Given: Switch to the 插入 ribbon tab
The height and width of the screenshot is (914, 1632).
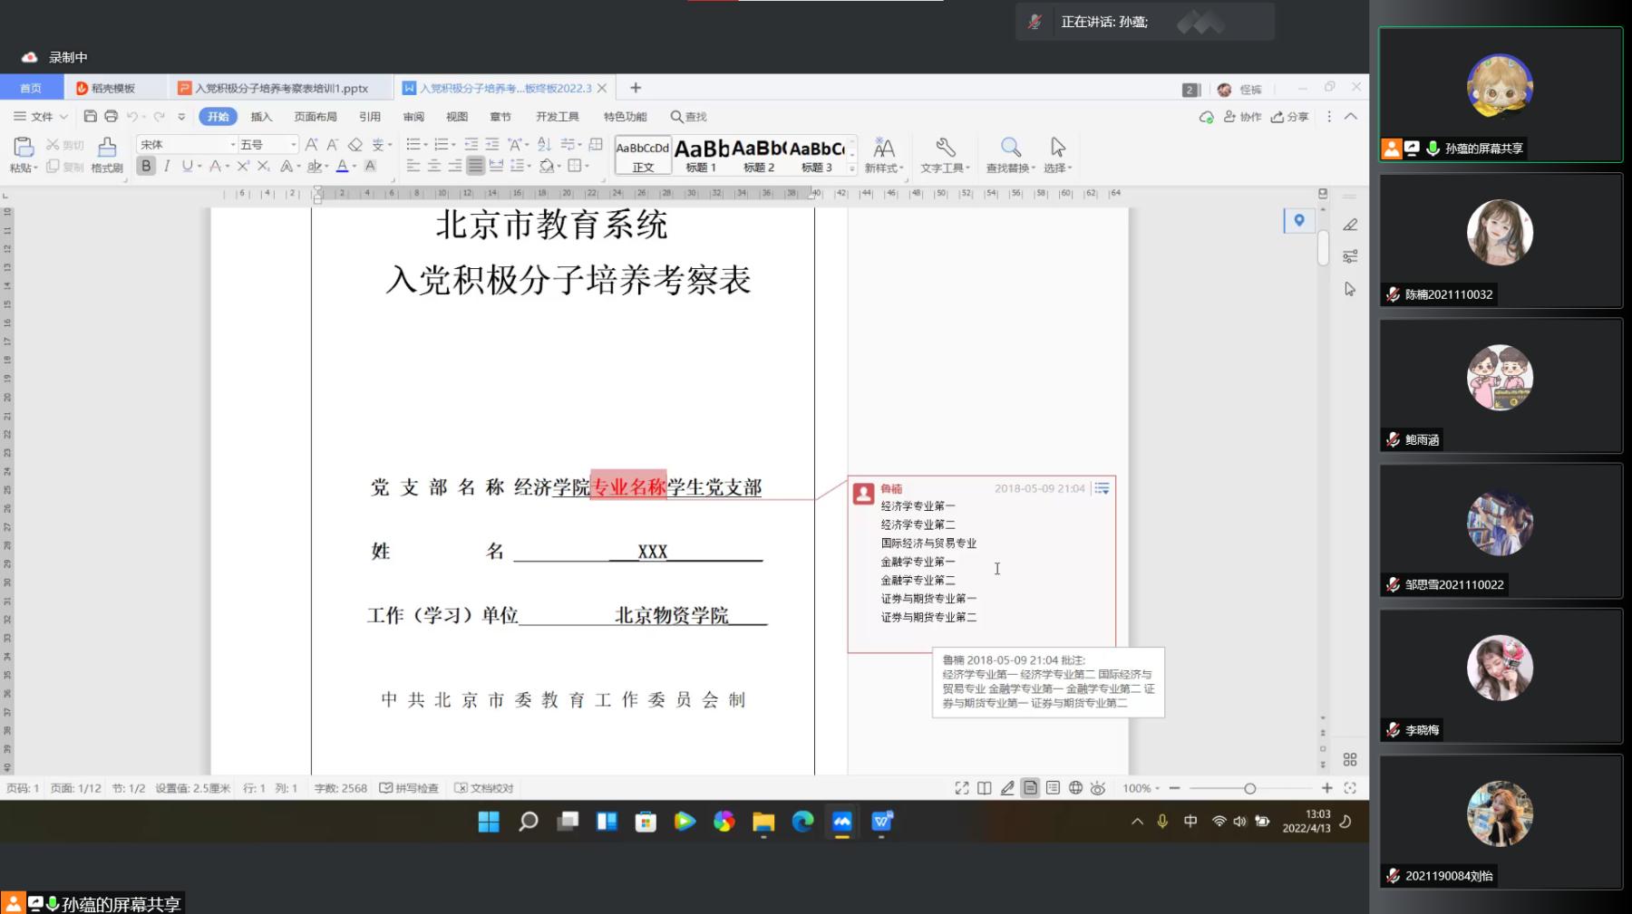Looking at the screenshot, I should point(261,116).
